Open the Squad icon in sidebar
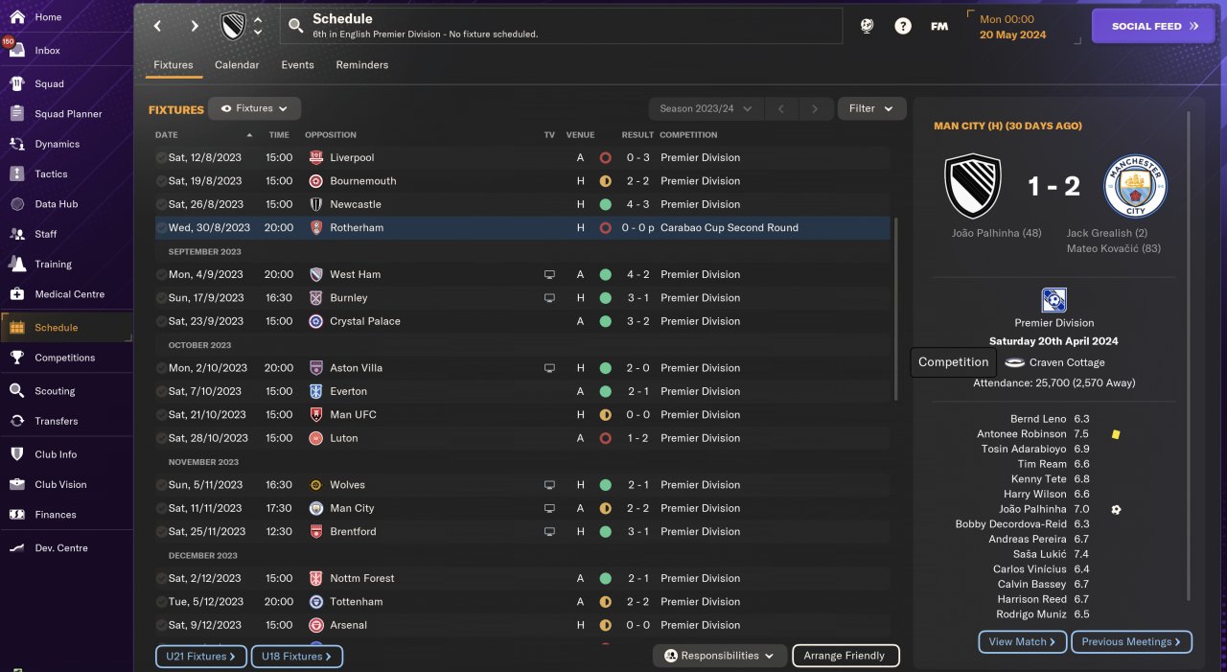This screenshot has width=1227, height=672. [x=16, y=83]
